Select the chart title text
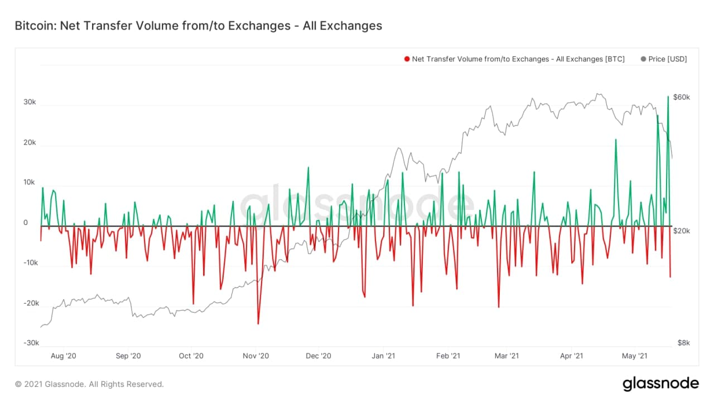 coord(198,26)
